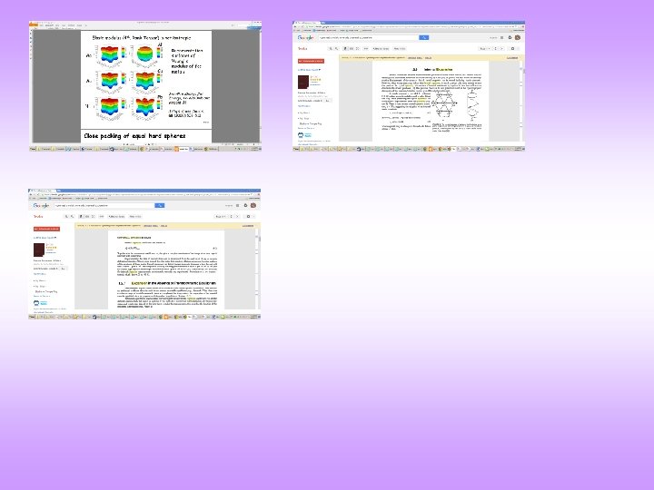Select the Google Books screenshot showing only text
The width and height of the screenshot is (654, 490).
pos(144,254)
